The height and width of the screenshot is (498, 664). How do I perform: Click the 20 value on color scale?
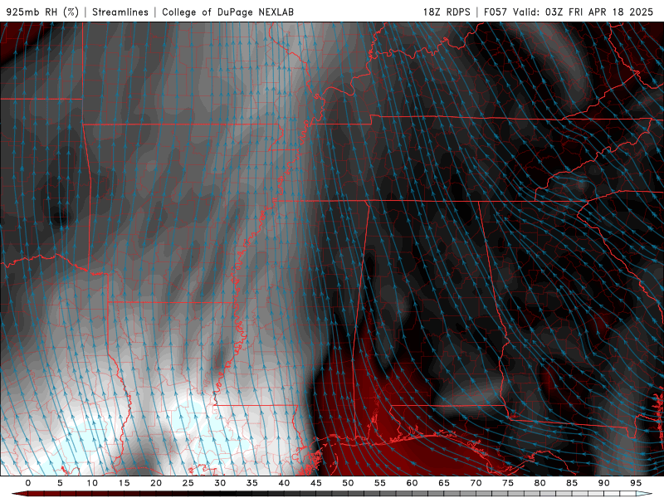pos(156,483)
